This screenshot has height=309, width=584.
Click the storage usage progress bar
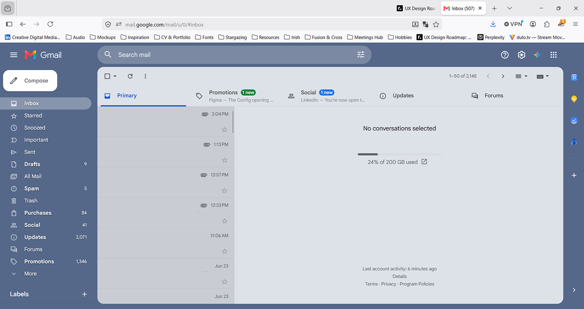click(399, 154)
